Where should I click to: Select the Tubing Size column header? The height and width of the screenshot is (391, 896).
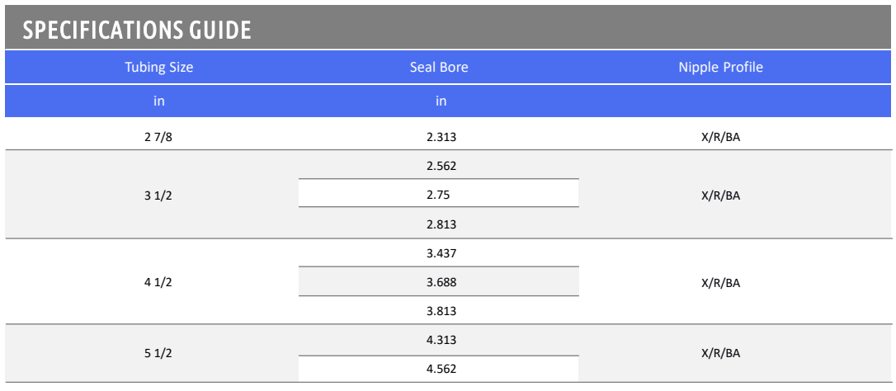point(158,68)
